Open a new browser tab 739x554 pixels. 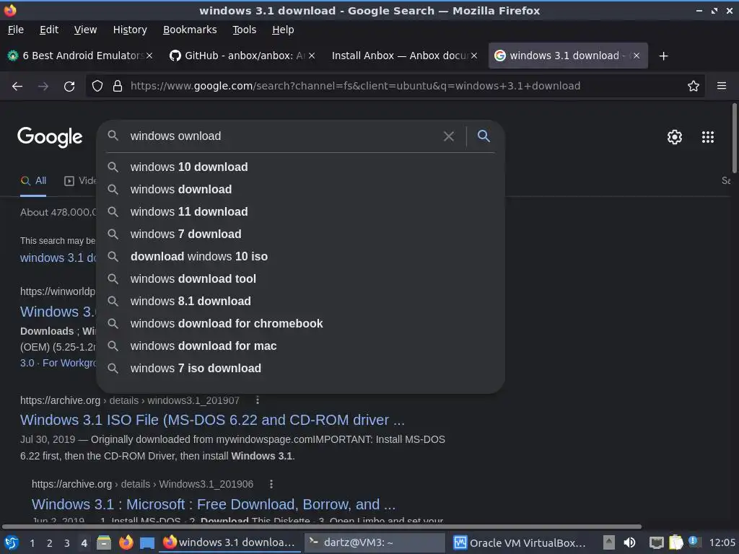[x=664, y=56]
